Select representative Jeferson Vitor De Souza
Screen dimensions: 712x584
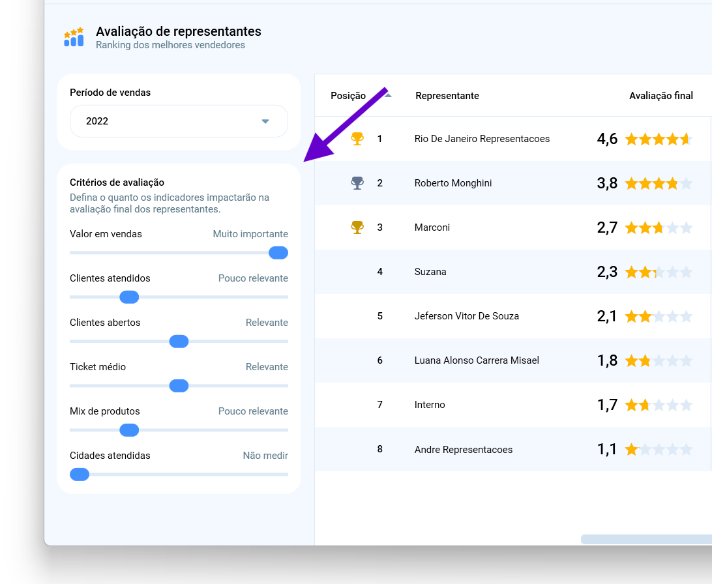tap(467, 316)
